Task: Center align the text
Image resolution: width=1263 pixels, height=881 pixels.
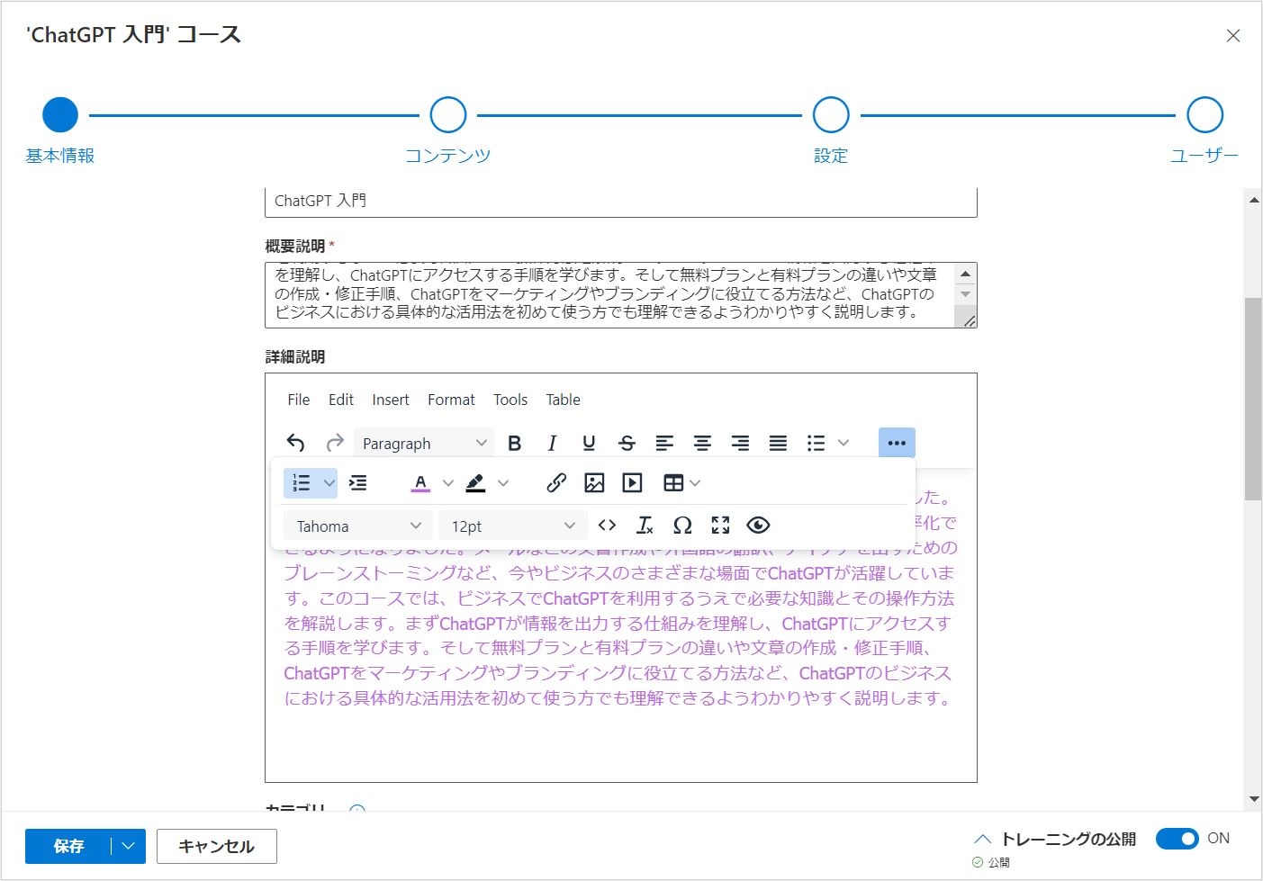Action: [702, 443]
